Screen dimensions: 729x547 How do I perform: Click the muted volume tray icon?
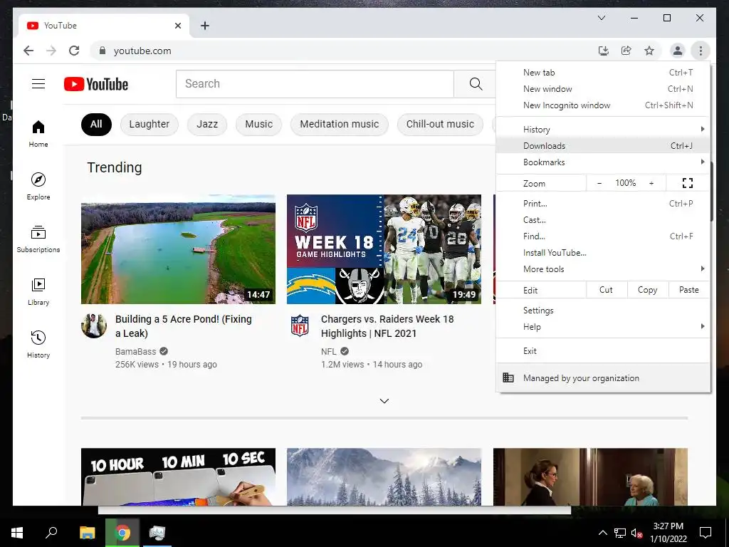click(x=637, y=533)
